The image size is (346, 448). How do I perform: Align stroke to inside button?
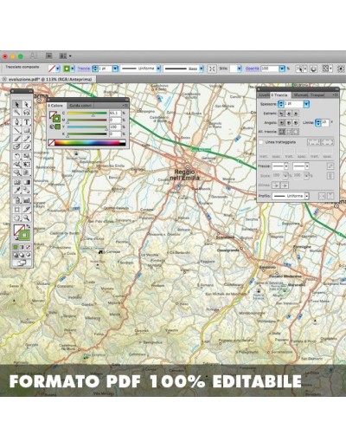[x=288, y=132]
